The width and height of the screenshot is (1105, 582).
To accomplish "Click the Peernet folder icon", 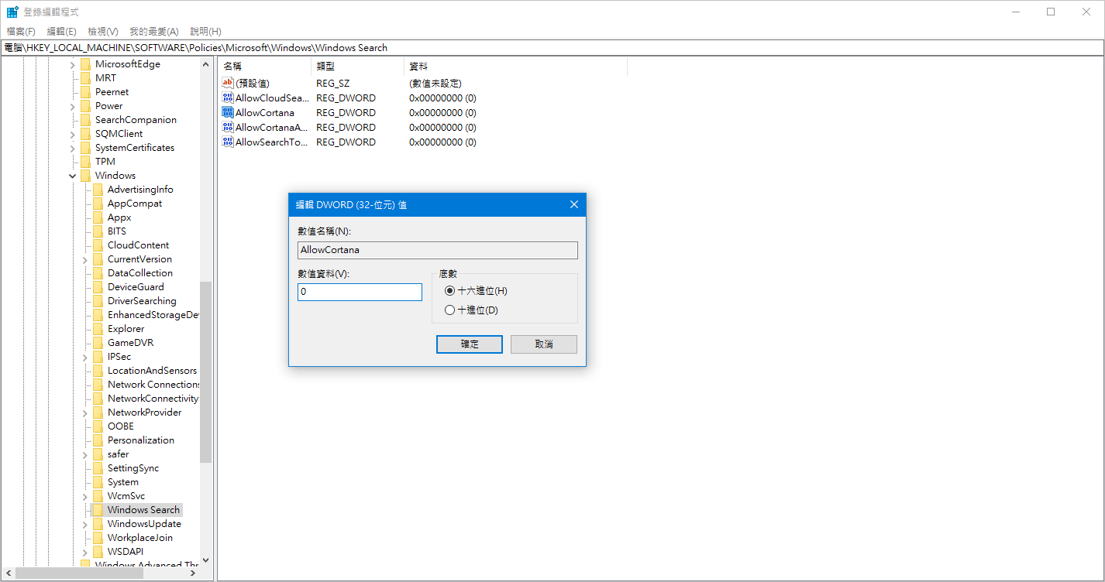I will pos(85,92).
